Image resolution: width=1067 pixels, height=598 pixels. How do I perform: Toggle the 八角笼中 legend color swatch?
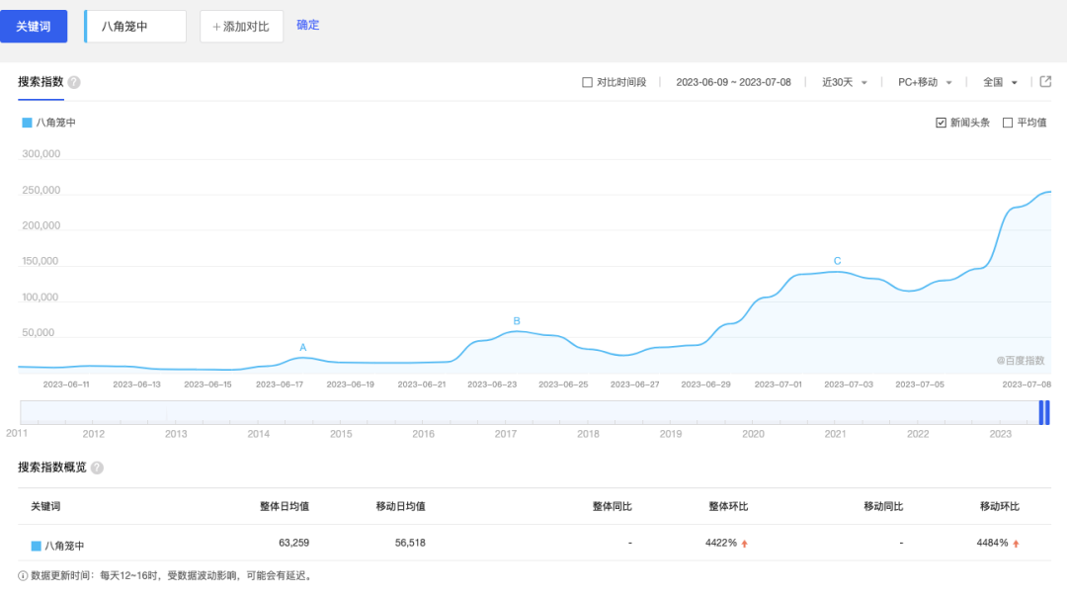(x=27, y=123)
